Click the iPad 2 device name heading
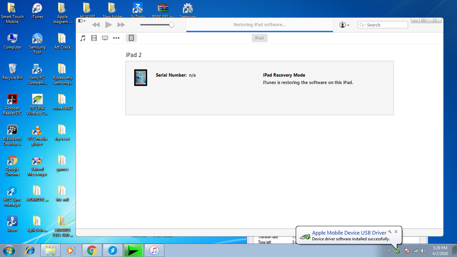Viewport: 457px width, 257px height. point(133,54)
